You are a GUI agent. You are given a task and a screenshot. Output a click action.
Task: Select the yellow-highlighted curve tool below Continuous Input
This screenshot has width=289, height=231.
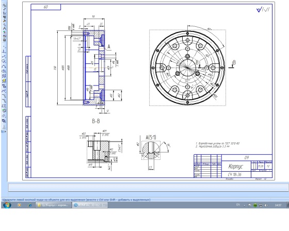pos(4,81)
